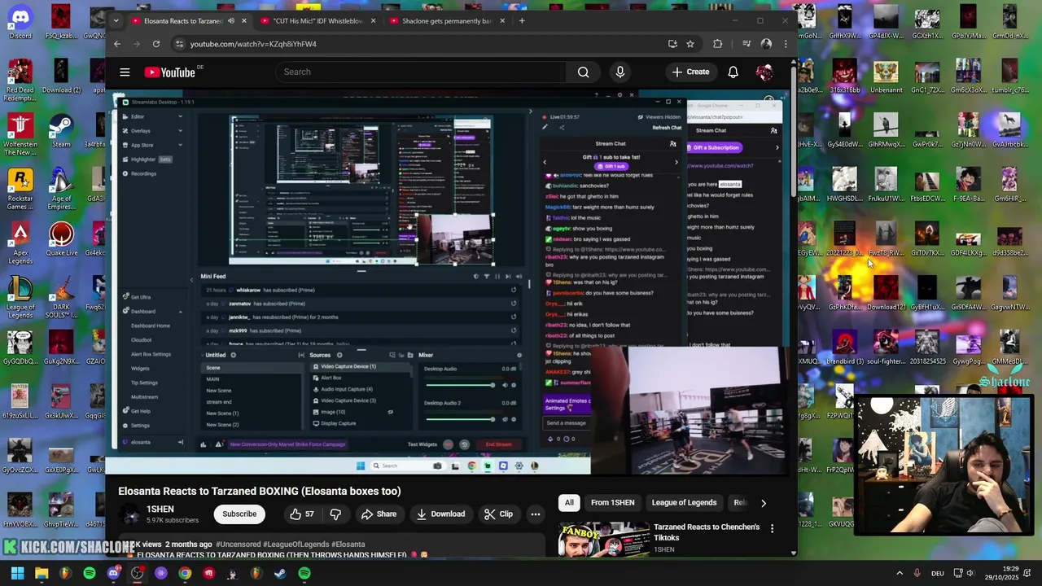Open a new Chrome tab
Screen dimensions: 1042x586
[522, 20]
